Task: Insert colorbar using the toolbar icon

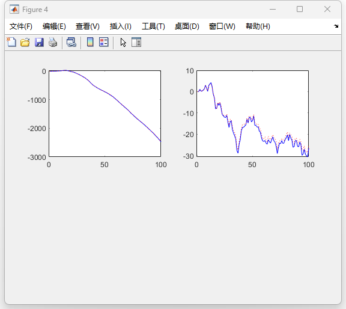Action: pyautogui.click(x=90, y=42)
